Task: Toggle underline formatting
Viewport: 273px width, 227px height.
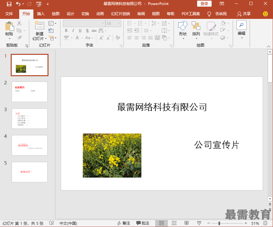Action: [x=80, y=31]
